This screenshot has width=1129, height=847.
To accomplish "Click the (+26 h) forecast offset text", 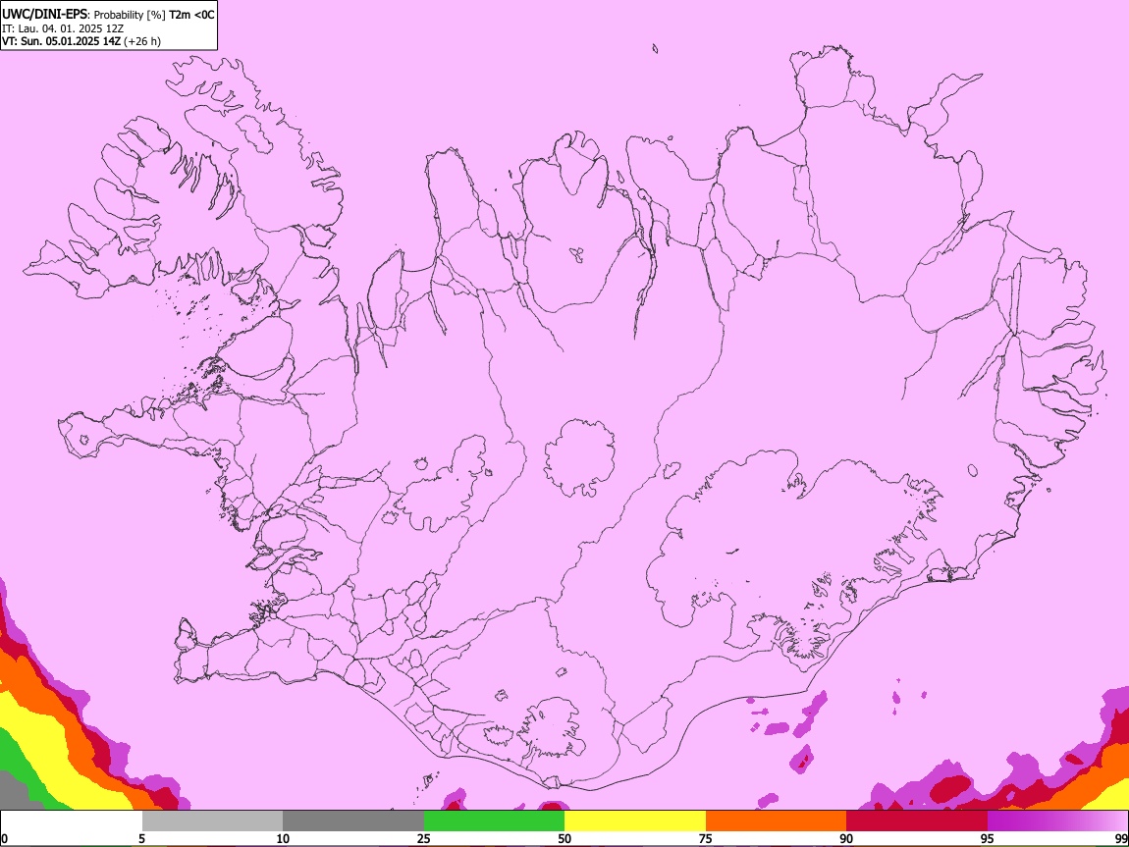I will coord(142,41).
